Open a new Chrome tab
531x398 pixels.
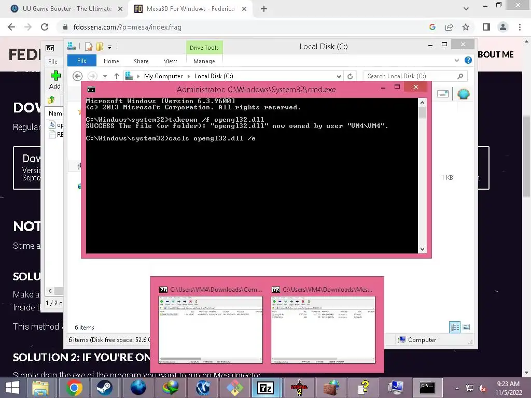[x=264, y=9]
